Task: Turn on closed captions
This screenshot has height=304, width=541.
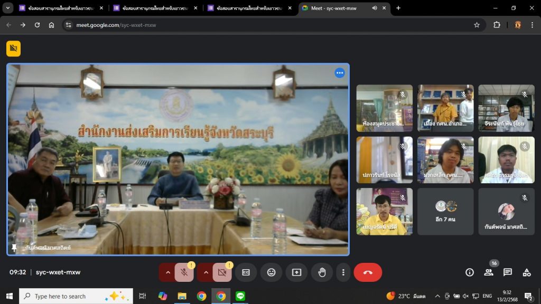Action: click(246, 272)
